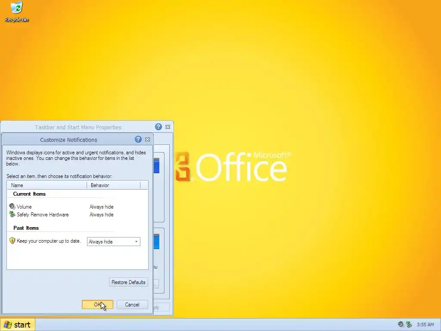The image size is (441, 331).
Task: Select the Safely Remove Hardware row
Action: pyautogui.click(x=43, y=215)
